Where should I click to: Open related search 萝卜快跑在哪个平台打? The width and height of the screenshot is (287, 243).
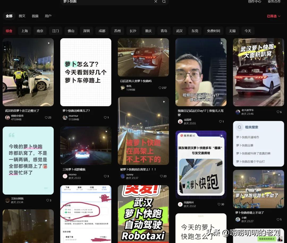[250, 161]
